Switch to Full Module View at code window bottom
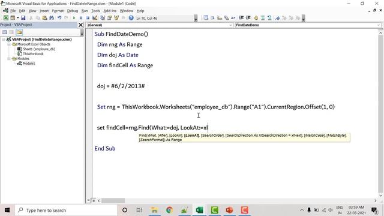The height and width of the screenshot is (216, 384). click(x=94, y=200)
